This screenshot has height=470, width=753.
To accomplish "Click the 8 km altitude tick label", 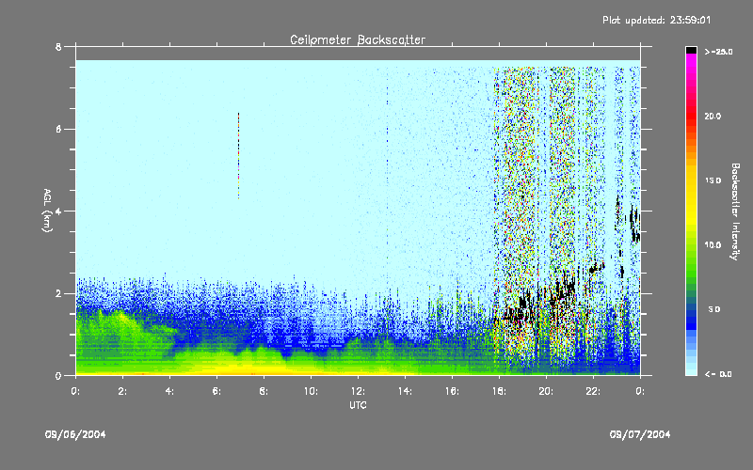I will pos(58,47).
